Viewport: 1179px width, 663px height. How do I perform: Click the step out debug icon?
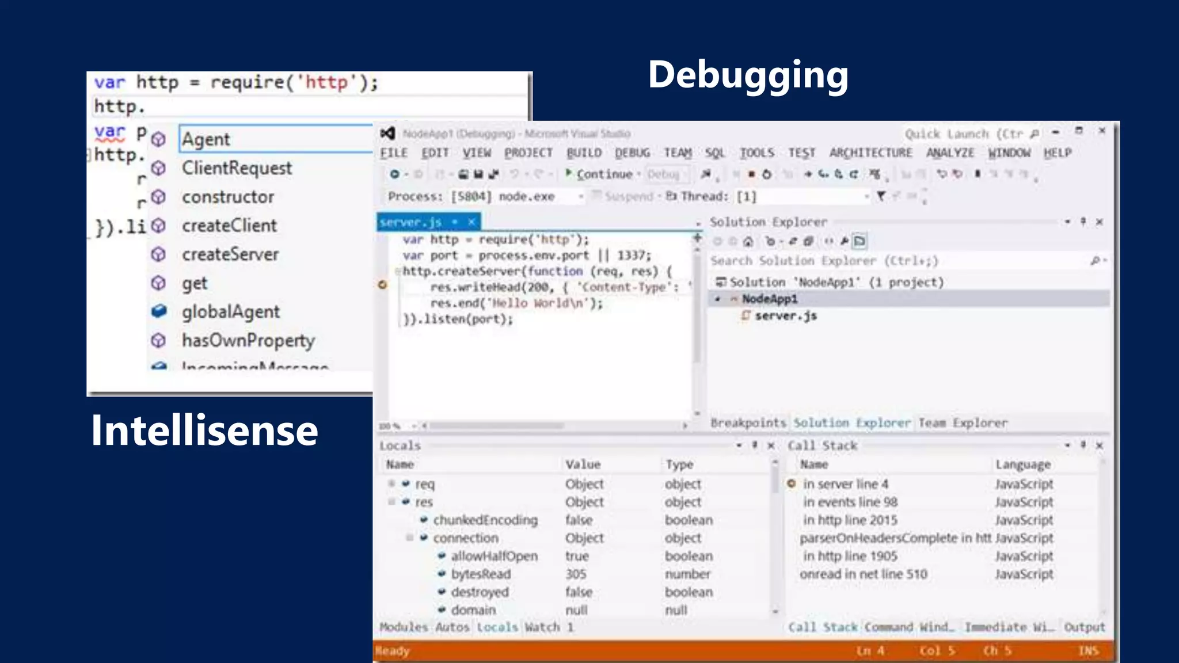click(x=854, y=174)
